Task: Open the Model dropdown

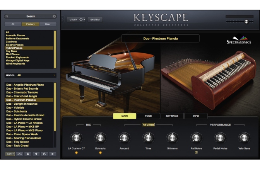Action: (x=30, y=75)
